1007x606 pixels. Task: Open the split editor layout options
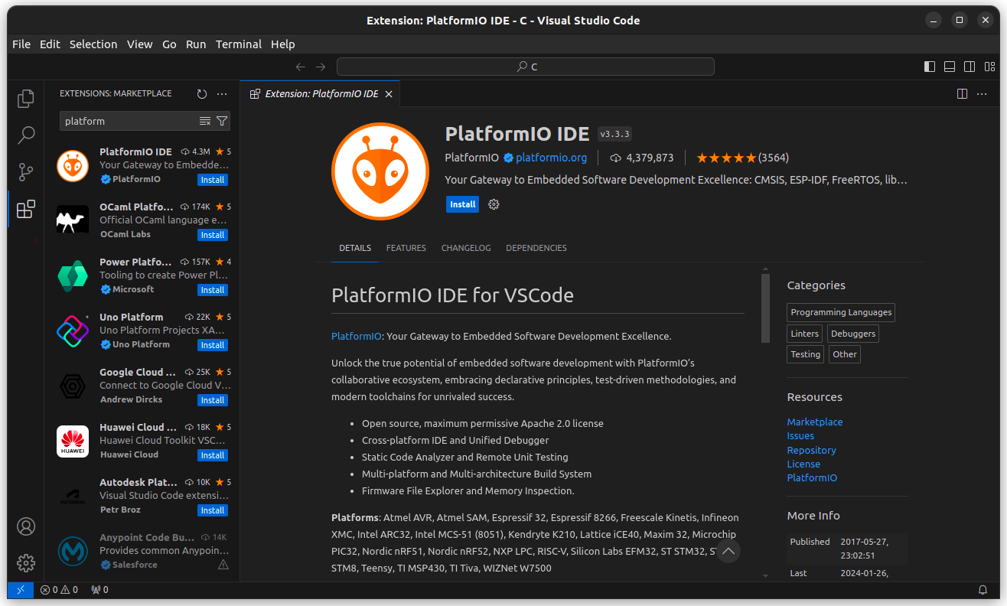tap(961, 93)
